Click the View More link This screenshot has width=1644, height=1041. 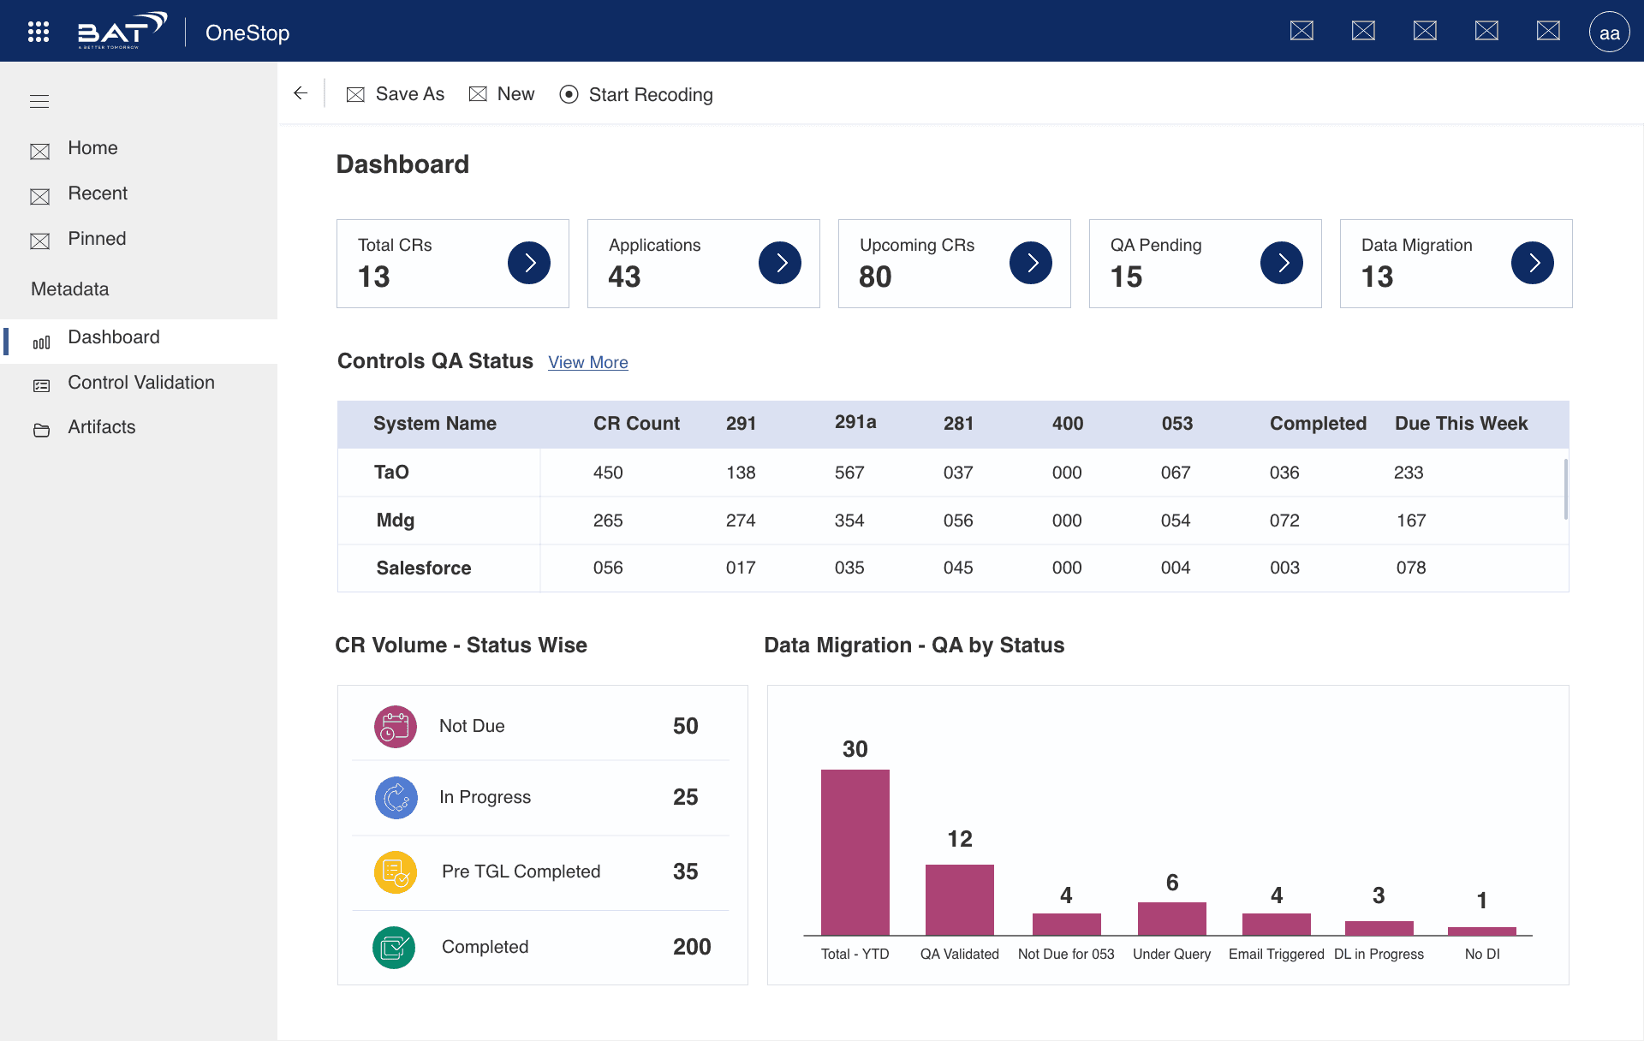click(588, 362)
